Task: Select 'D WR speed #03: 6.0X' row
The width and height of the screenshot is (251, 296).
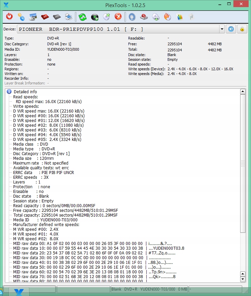Action: click(47, 130)
